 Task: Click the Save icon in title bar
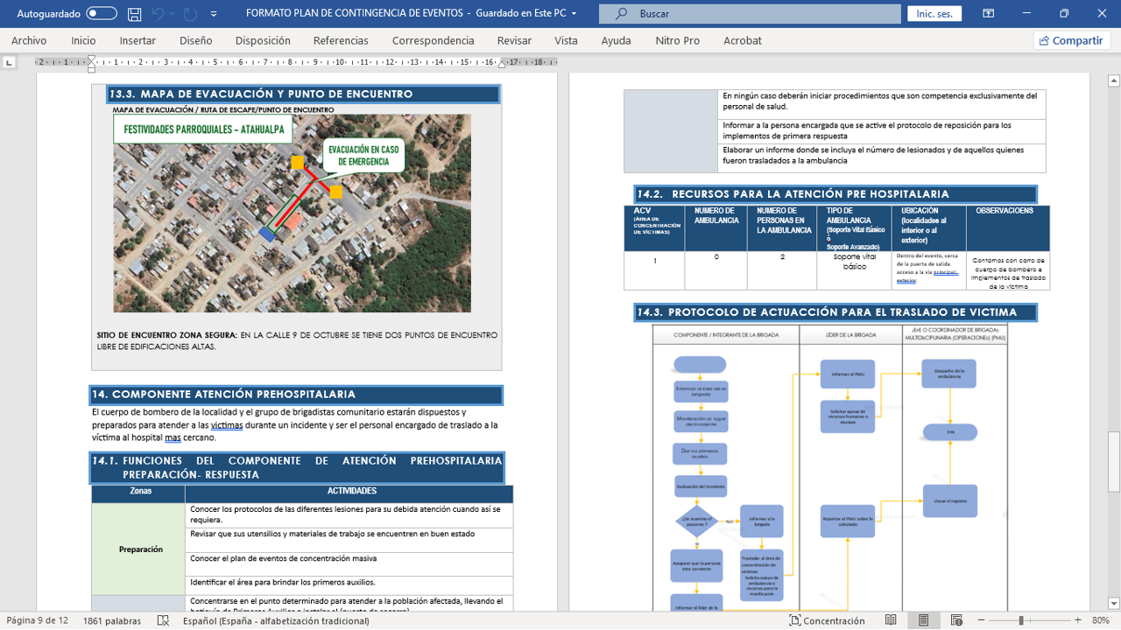[134, 14]
